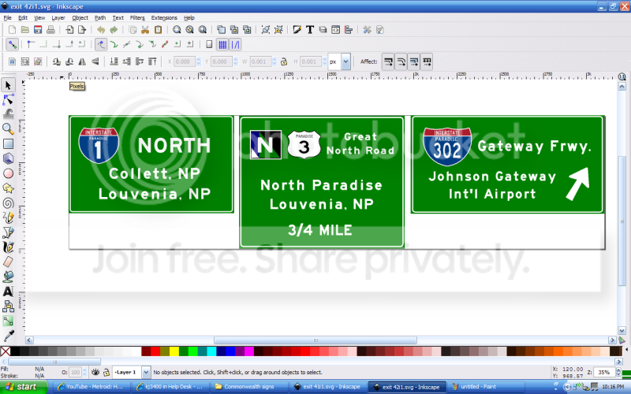
Task: Click the Cut scissors icon
Action: click(x=145, y=30)
